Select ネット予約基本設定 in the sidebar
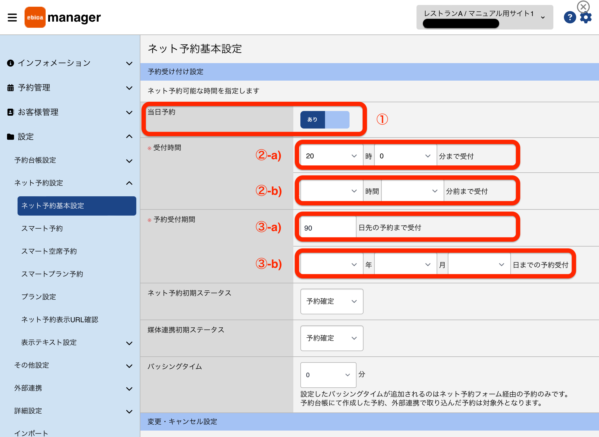 77,206
